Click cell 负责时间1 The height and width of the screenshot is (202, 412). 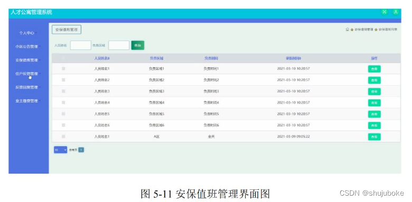pos(211,68)
